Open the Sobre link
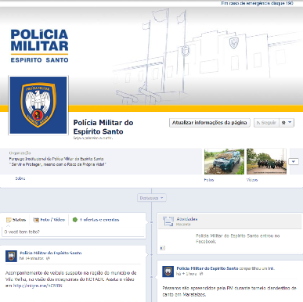303x302 pixels. pyautogui.click(x=20, y=178)
